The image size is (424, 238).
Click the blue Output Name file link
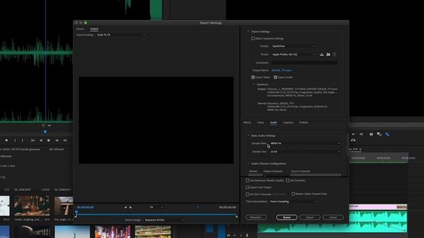[x=281, y=71]
